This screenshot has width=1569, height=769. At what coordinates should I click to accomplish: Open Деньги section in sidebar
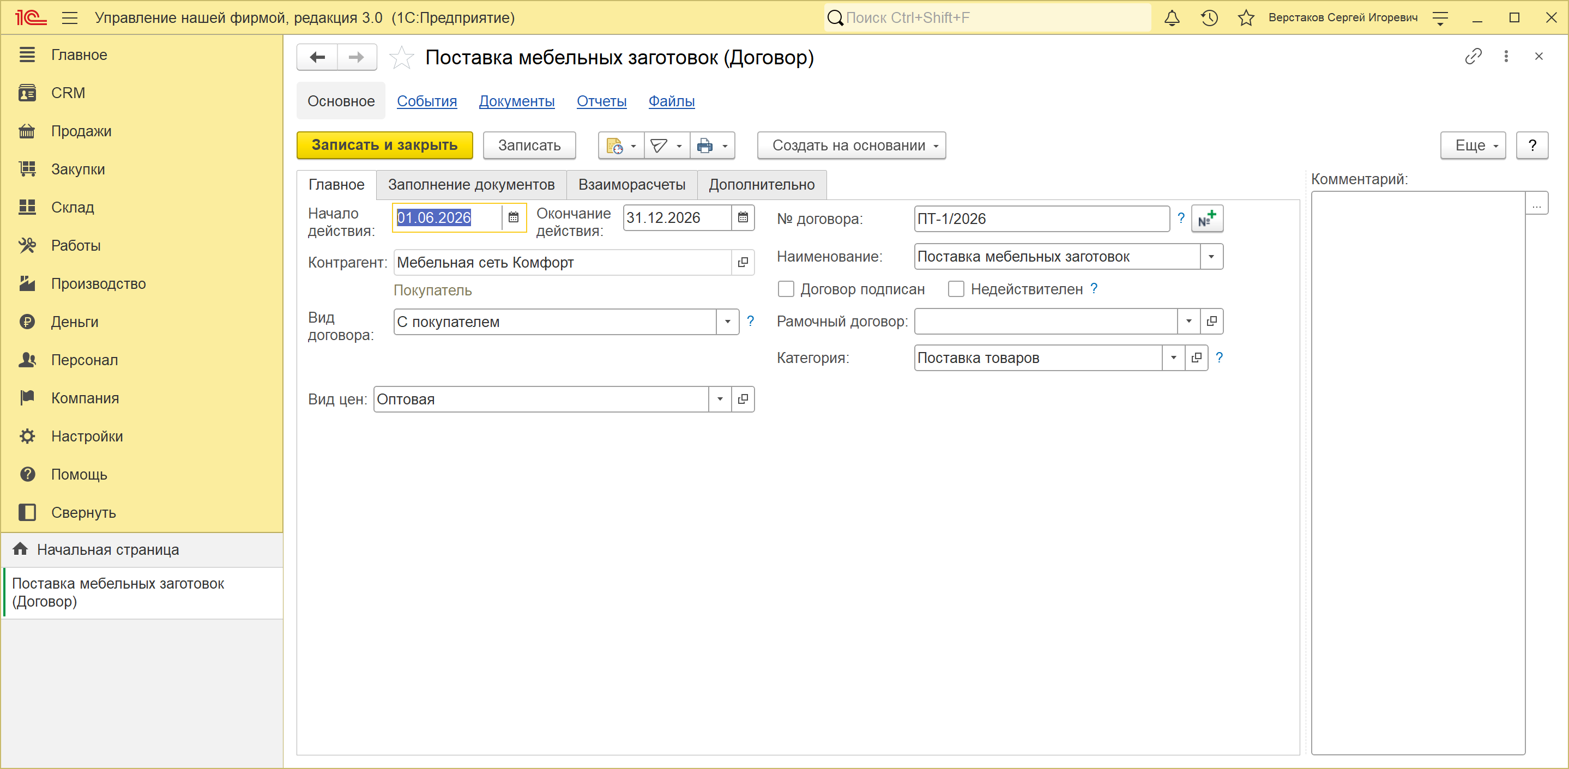coord(74,322)
